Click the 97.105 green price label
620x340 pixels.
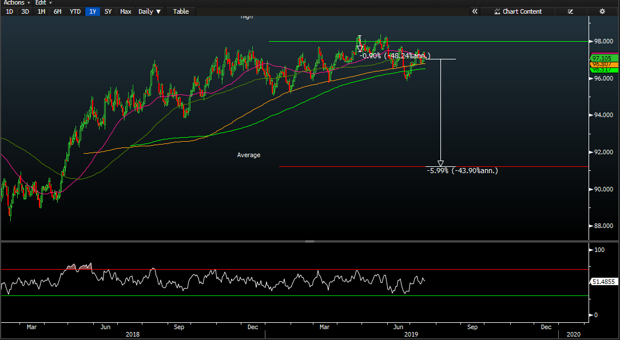coord(602,58)
